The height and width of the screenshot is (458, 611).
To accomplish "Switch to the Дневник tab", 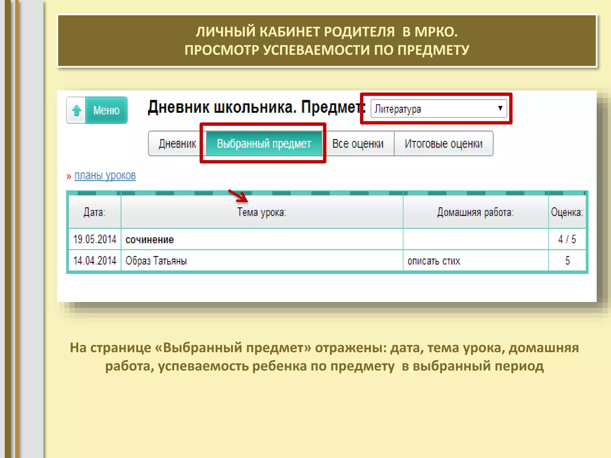I will pyautogui.click(x=177, y=144).
